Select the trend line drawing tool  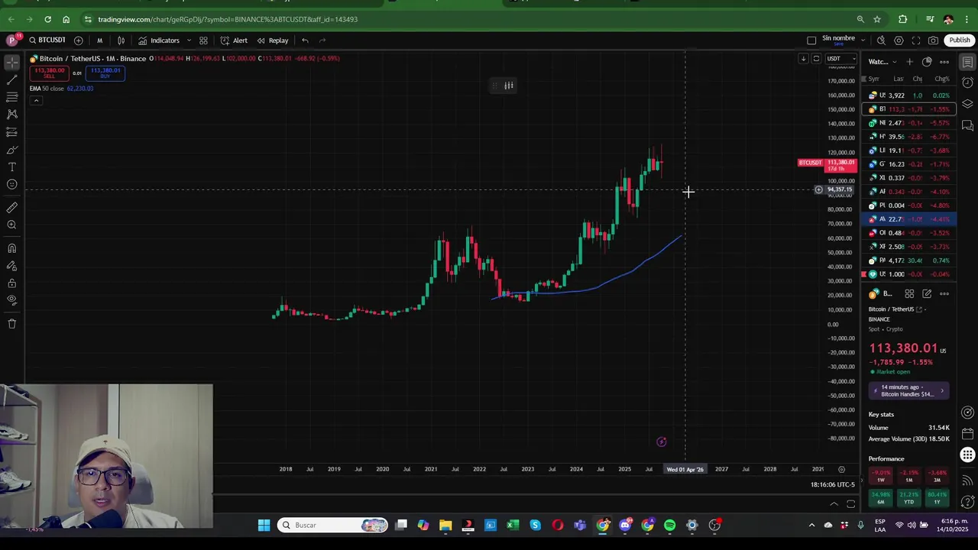click(x=12, y=79)
